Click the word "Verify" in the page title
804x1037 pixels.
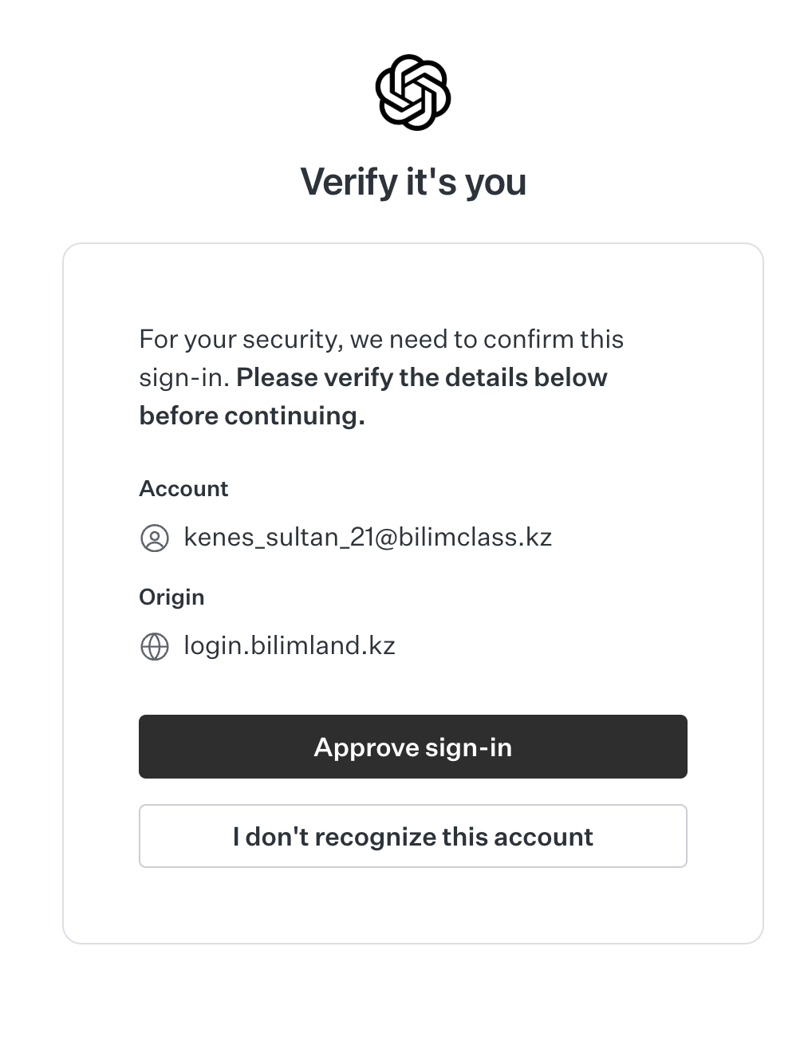349,182
